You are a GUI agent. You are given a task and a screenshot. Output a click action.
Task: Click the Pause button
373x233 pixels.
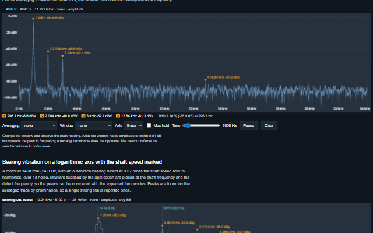pyautogui.click(x=249, y=126)
